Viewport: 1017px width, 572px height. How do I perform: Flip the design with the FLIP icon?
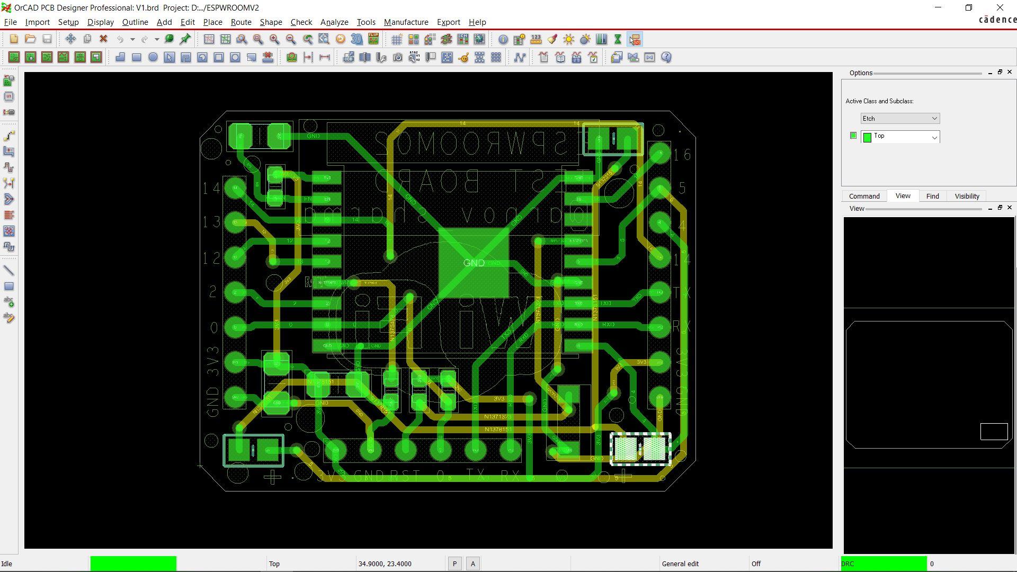(373, 39)
